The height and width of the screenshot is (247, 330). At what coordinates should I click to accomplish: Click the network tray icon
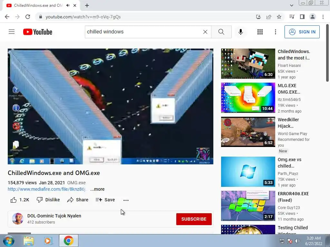(x=282, y=241)
